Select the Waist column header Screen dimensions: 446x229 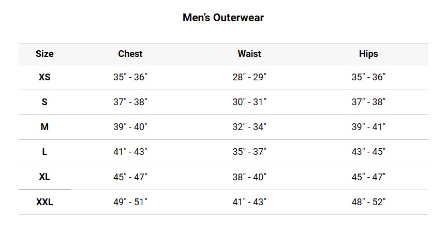coord(249,54)
